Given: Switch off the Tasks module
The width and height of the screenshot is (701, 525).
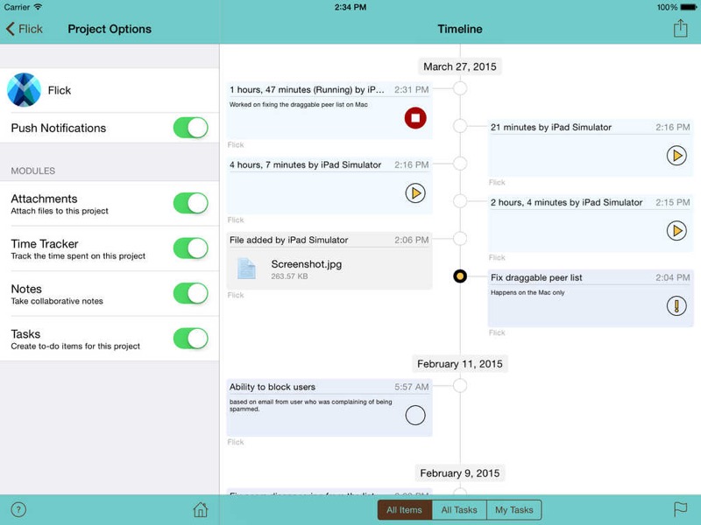Looking at the screenshot, I should pos(190,339).
